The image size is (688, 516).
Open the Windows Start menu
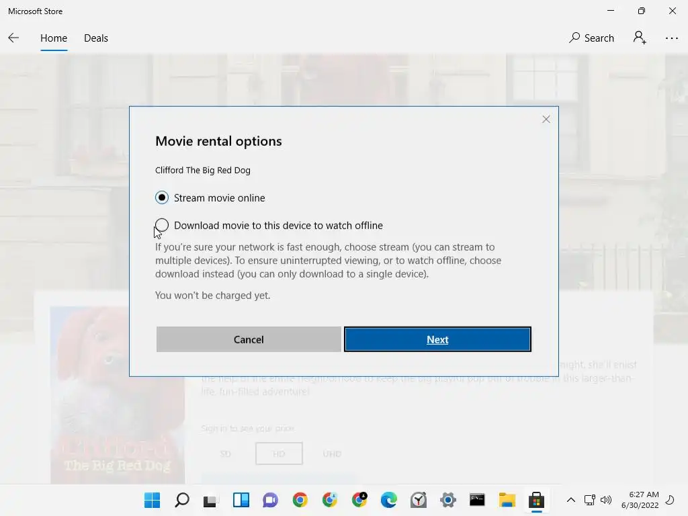(x=153, y=500)
